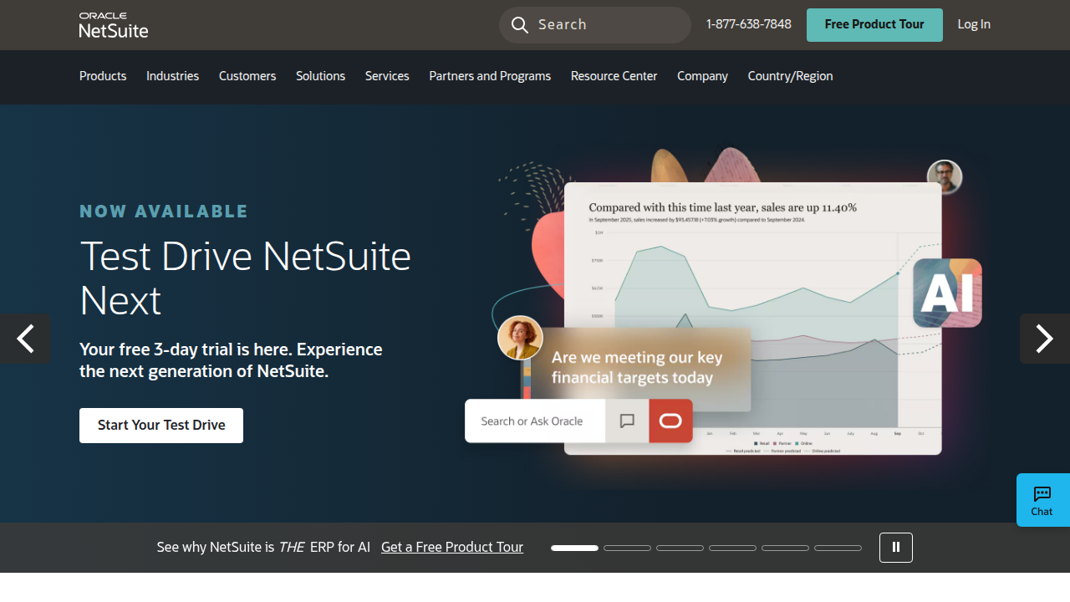Click the Log In link
Screen dimensions: 1070x602
pyautogui.click(x=974, y=24)
